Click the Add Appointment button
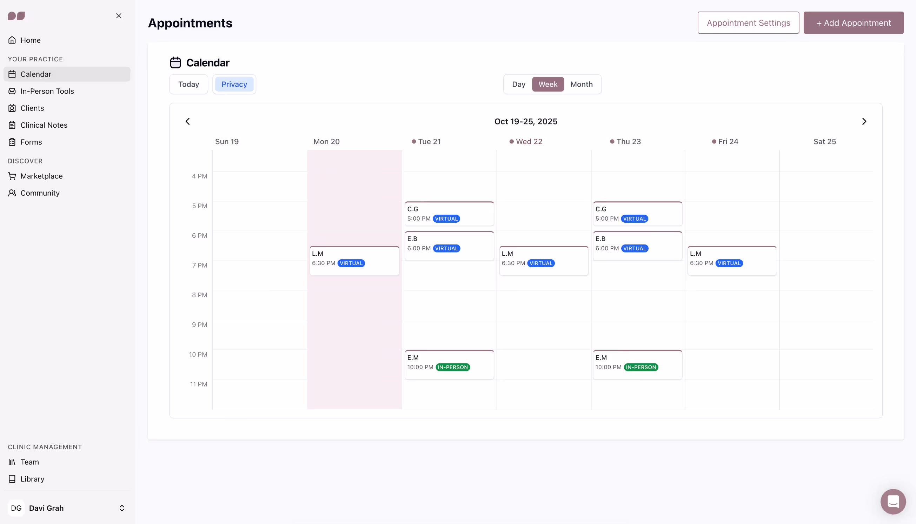 [854, 22]
